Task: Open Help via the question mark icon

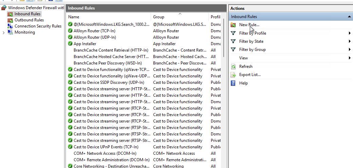Action: point(233,83)
